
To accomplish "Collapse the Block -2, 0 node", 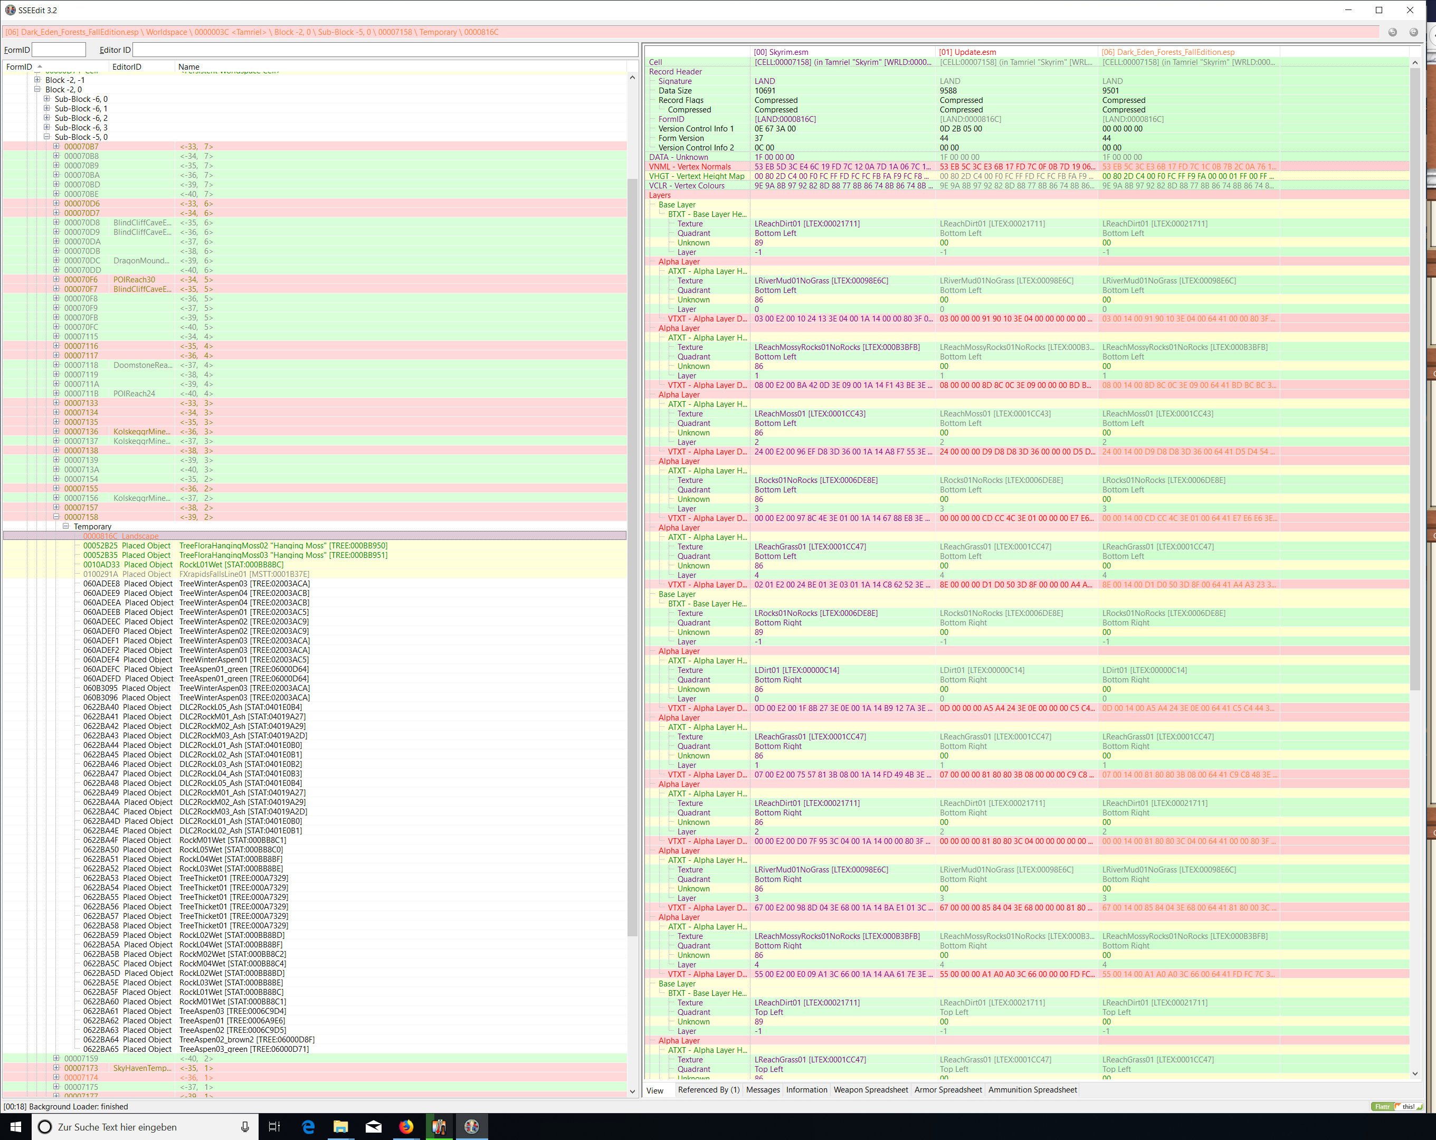I will pyautogui.click(x=37, y=89).
